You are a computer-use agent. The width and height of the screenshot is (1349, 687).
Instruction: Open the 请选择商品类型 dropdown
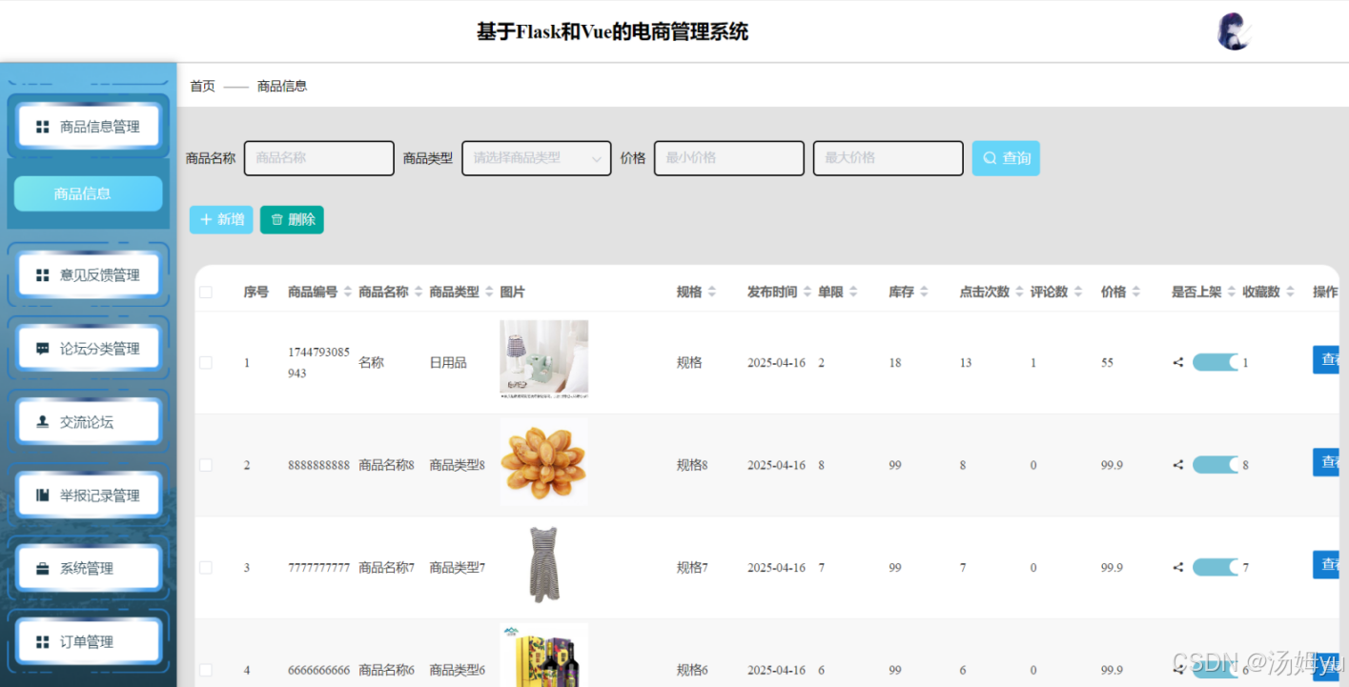point(537,158)
